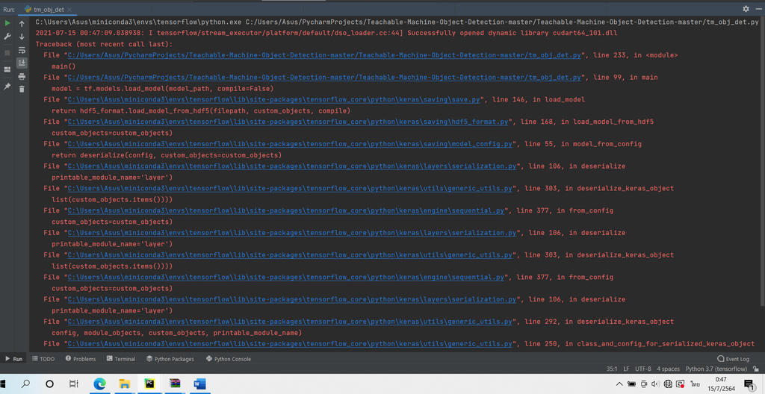Clear console with the trash icon
Image resolution: width=765 pixels, height=394 pixels.
click(x=22, y=89)
